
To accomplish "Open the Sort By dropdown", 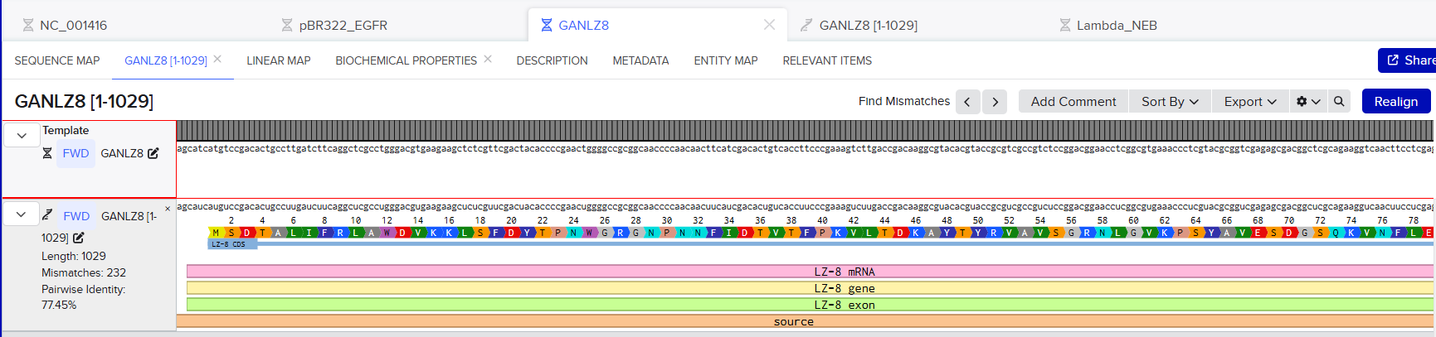I will coord(1169,101).
